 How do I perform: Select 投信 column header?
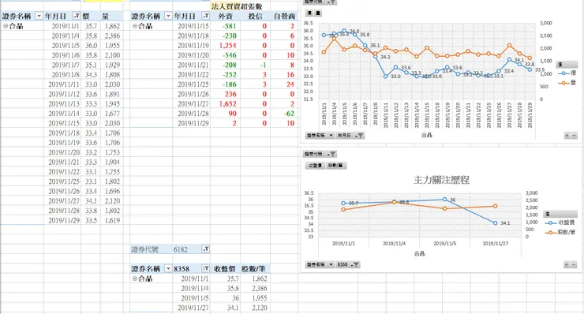[x=256, y=16]
